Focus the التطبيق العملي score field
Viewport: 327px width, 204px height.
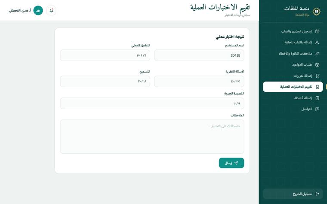[105, 55]
